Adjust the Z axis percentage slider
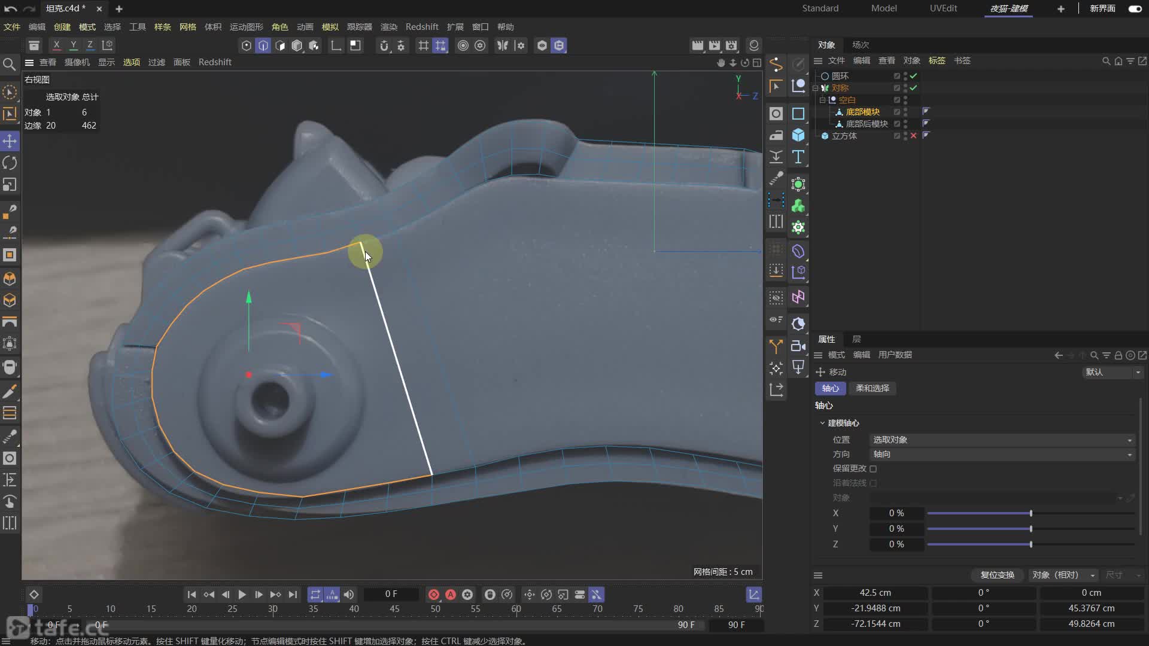Image resolution: width=1149 pixels, height=646 pixels. tap(1031, 544)
